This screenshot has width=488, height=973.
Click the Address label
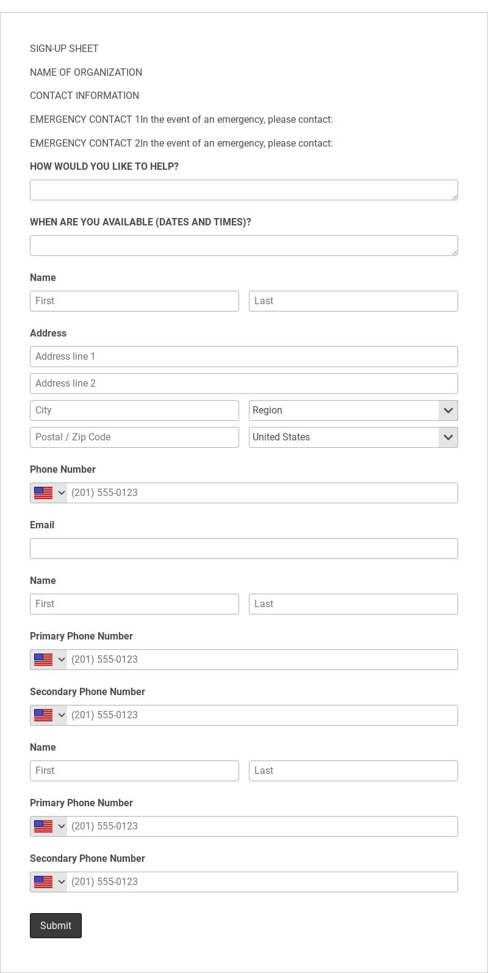pos(48,333)
